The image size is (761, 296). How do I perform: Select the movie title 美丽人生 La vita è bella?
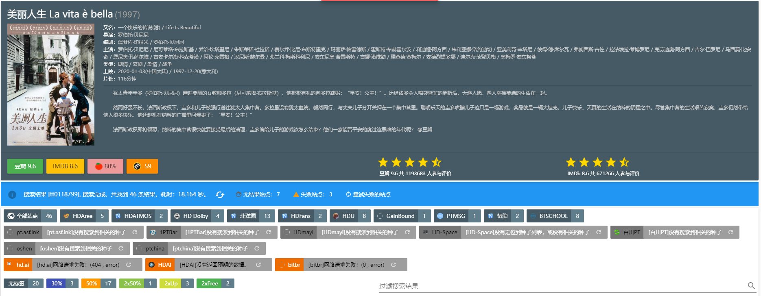click(x=60, y=14)
